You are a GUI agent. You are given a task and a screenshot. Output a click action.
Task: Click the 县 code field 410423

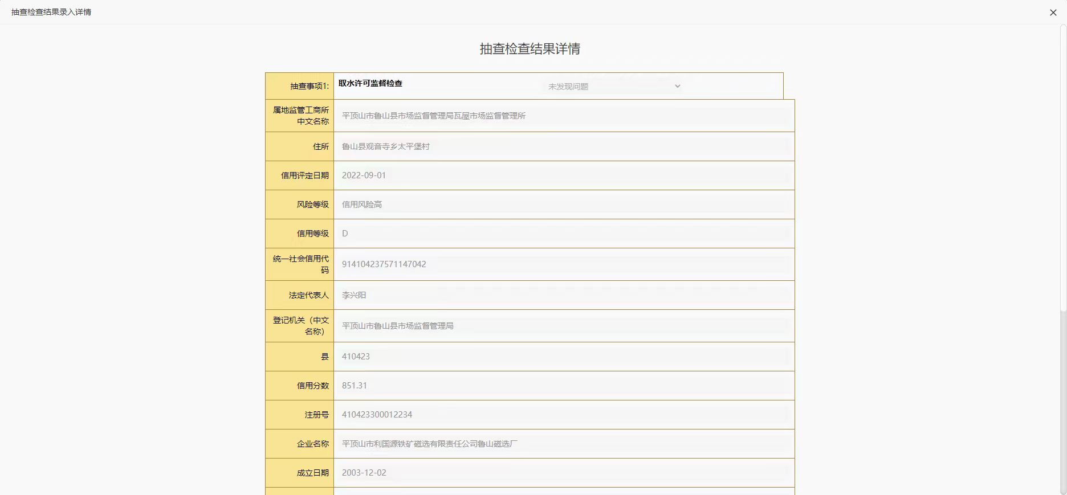[x=563, y=357]
